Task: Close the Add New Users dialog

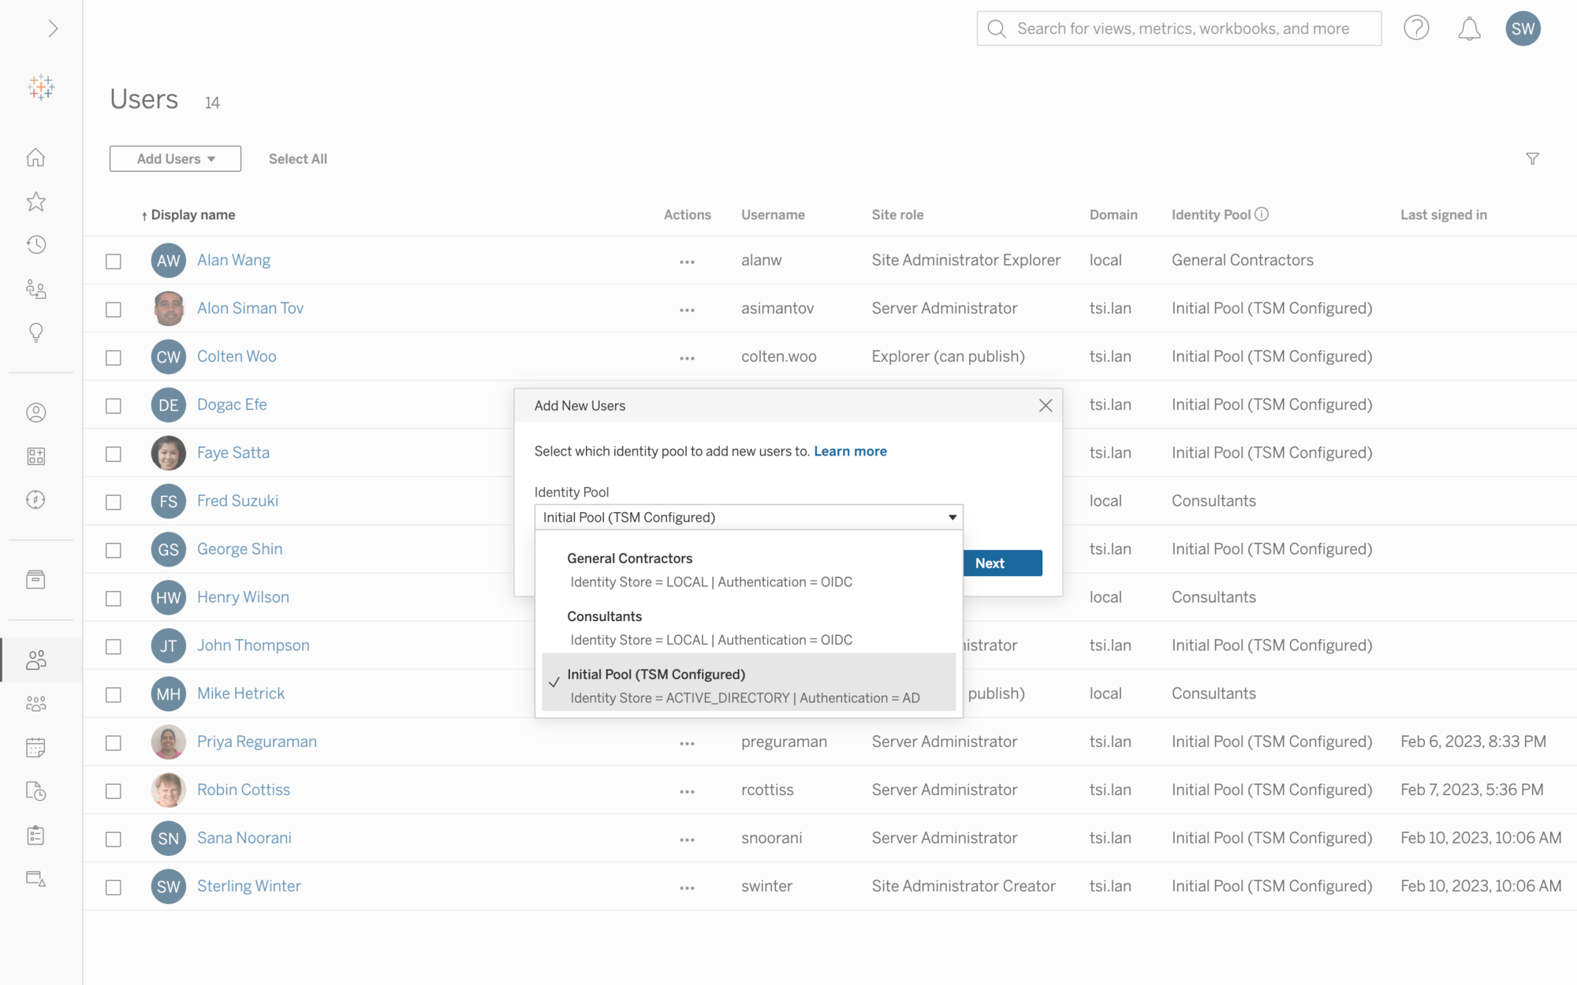Action: click(x=1046, y=405)
